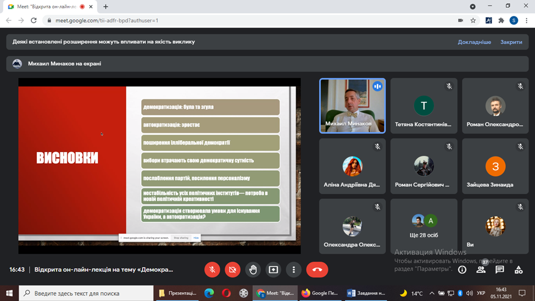Viewport: 535px width, 301px height.
Task: Open the Chrome extensions puzzle icon
Action: [x=501, y=20]
